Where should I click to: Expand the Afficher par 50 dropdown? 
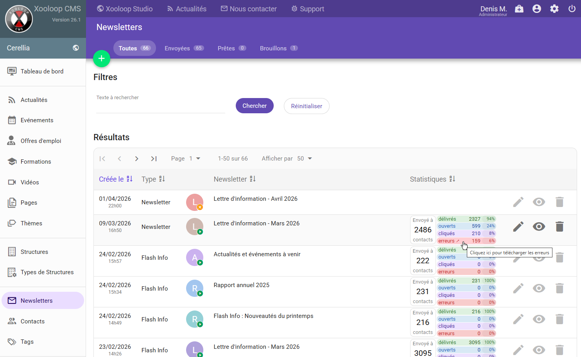point(305,159)
